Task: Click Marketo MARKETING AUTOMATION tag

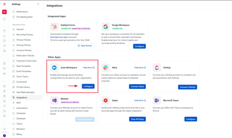Action: coord(70,102)
